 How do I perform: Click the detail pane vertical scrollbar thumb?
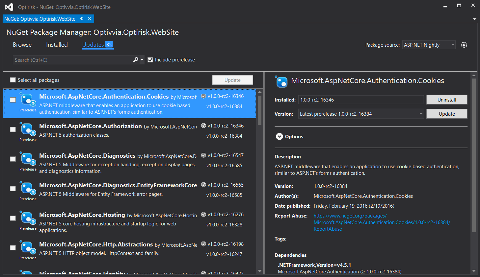click(474, 155)
